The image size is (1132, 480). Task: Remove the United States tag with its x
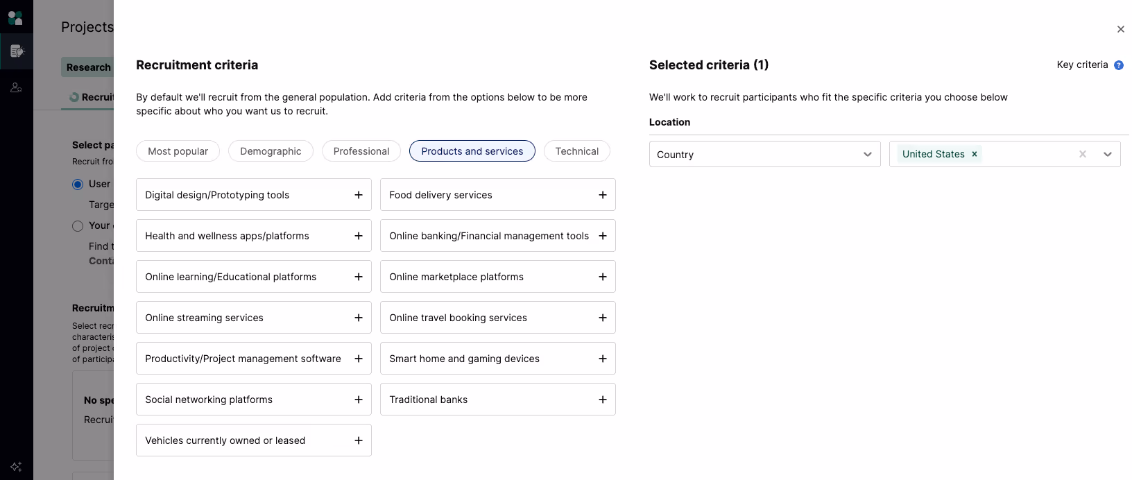tap(975, 154)
